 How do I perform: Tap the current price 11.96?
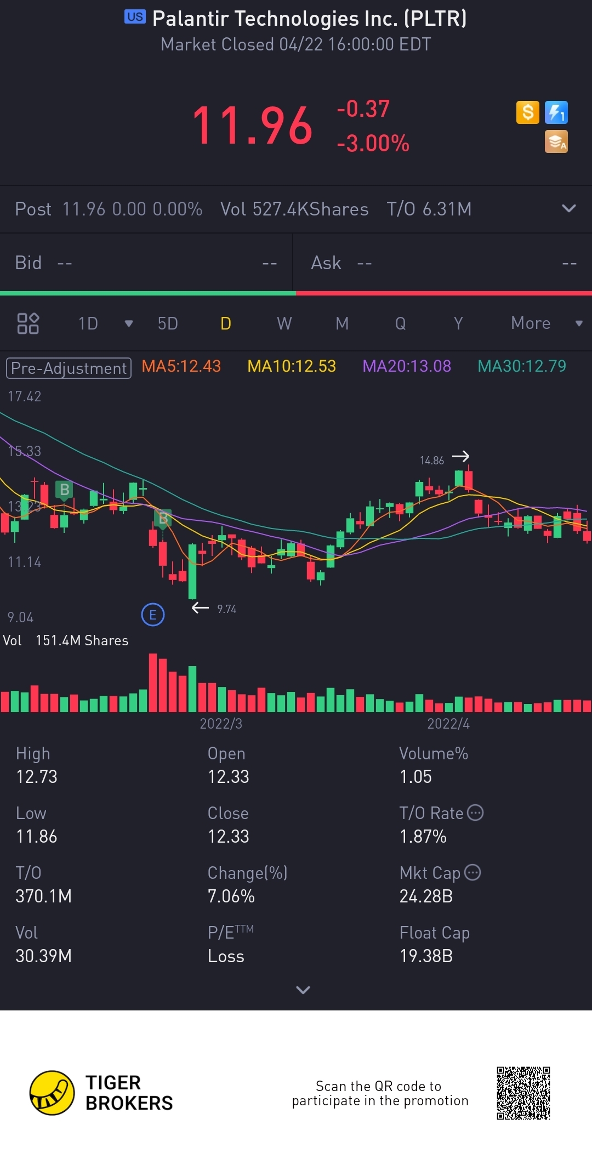click(252, 126)
